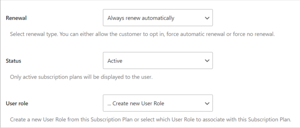The height and width of the screenshot is (128, 300).
Task: Expand the user role association options
Action: (158, 103)
